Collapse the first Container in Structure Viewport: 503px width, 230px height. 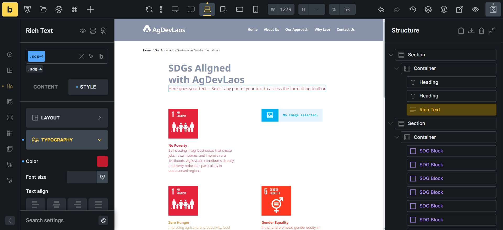[x=397, y=68]
